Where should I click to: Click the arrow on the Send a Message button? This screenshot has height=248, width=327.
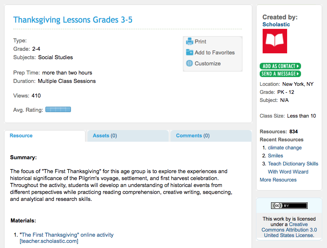click(298, 73)
